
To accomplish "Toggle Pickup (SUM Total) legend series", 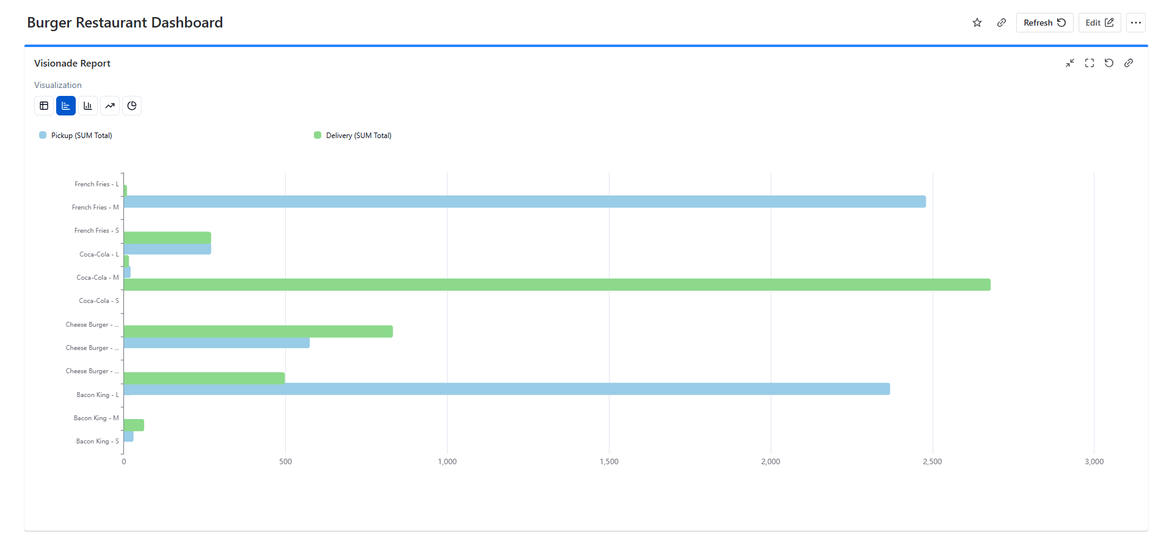I will pyautogui.click(x=81, y=136).
